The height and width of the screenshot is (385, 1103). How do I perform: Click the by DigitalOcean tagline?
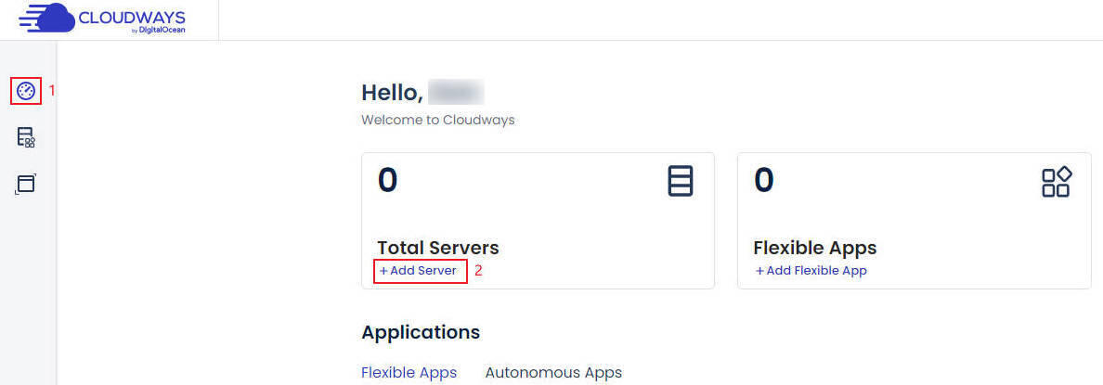tap(158, 31)
